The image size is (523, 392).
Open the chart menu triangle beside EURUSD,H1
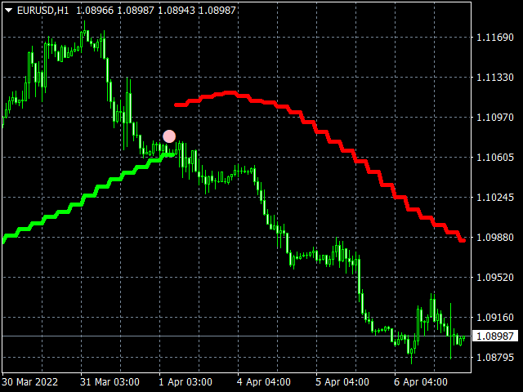point(9,11)
